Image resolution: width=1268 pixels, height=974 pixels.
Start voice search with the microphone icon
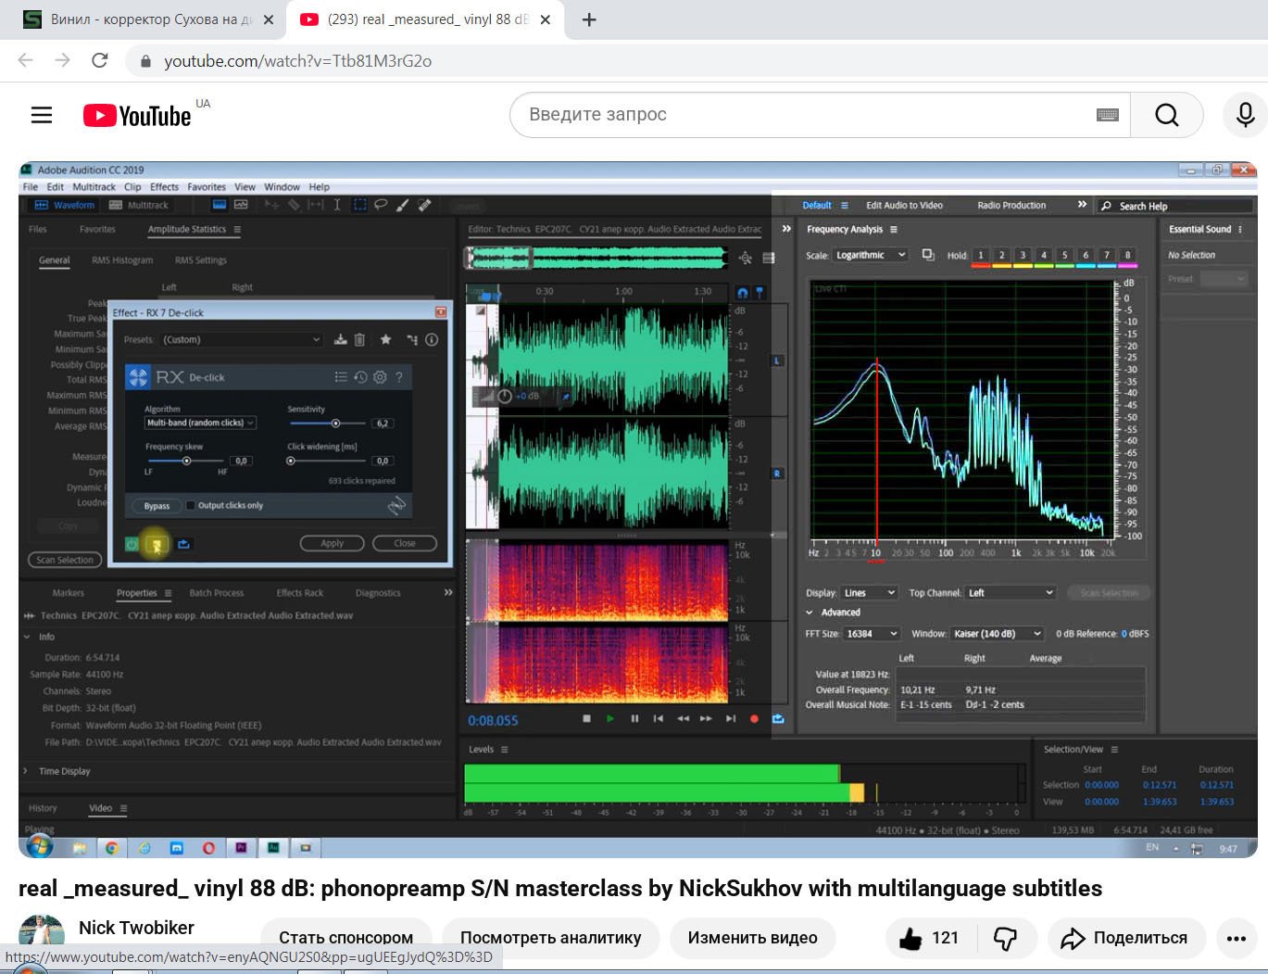pos(1246,115)
